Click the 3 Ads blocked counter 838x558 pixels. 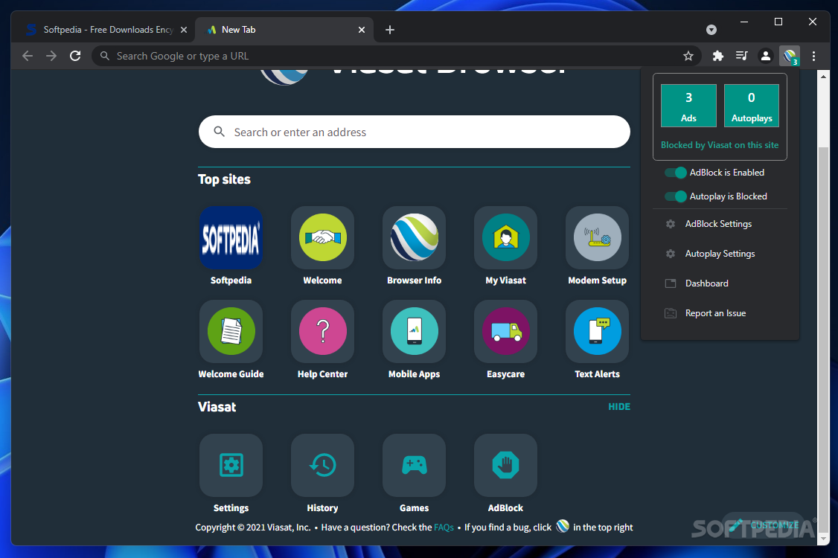[x=688, y=106]
